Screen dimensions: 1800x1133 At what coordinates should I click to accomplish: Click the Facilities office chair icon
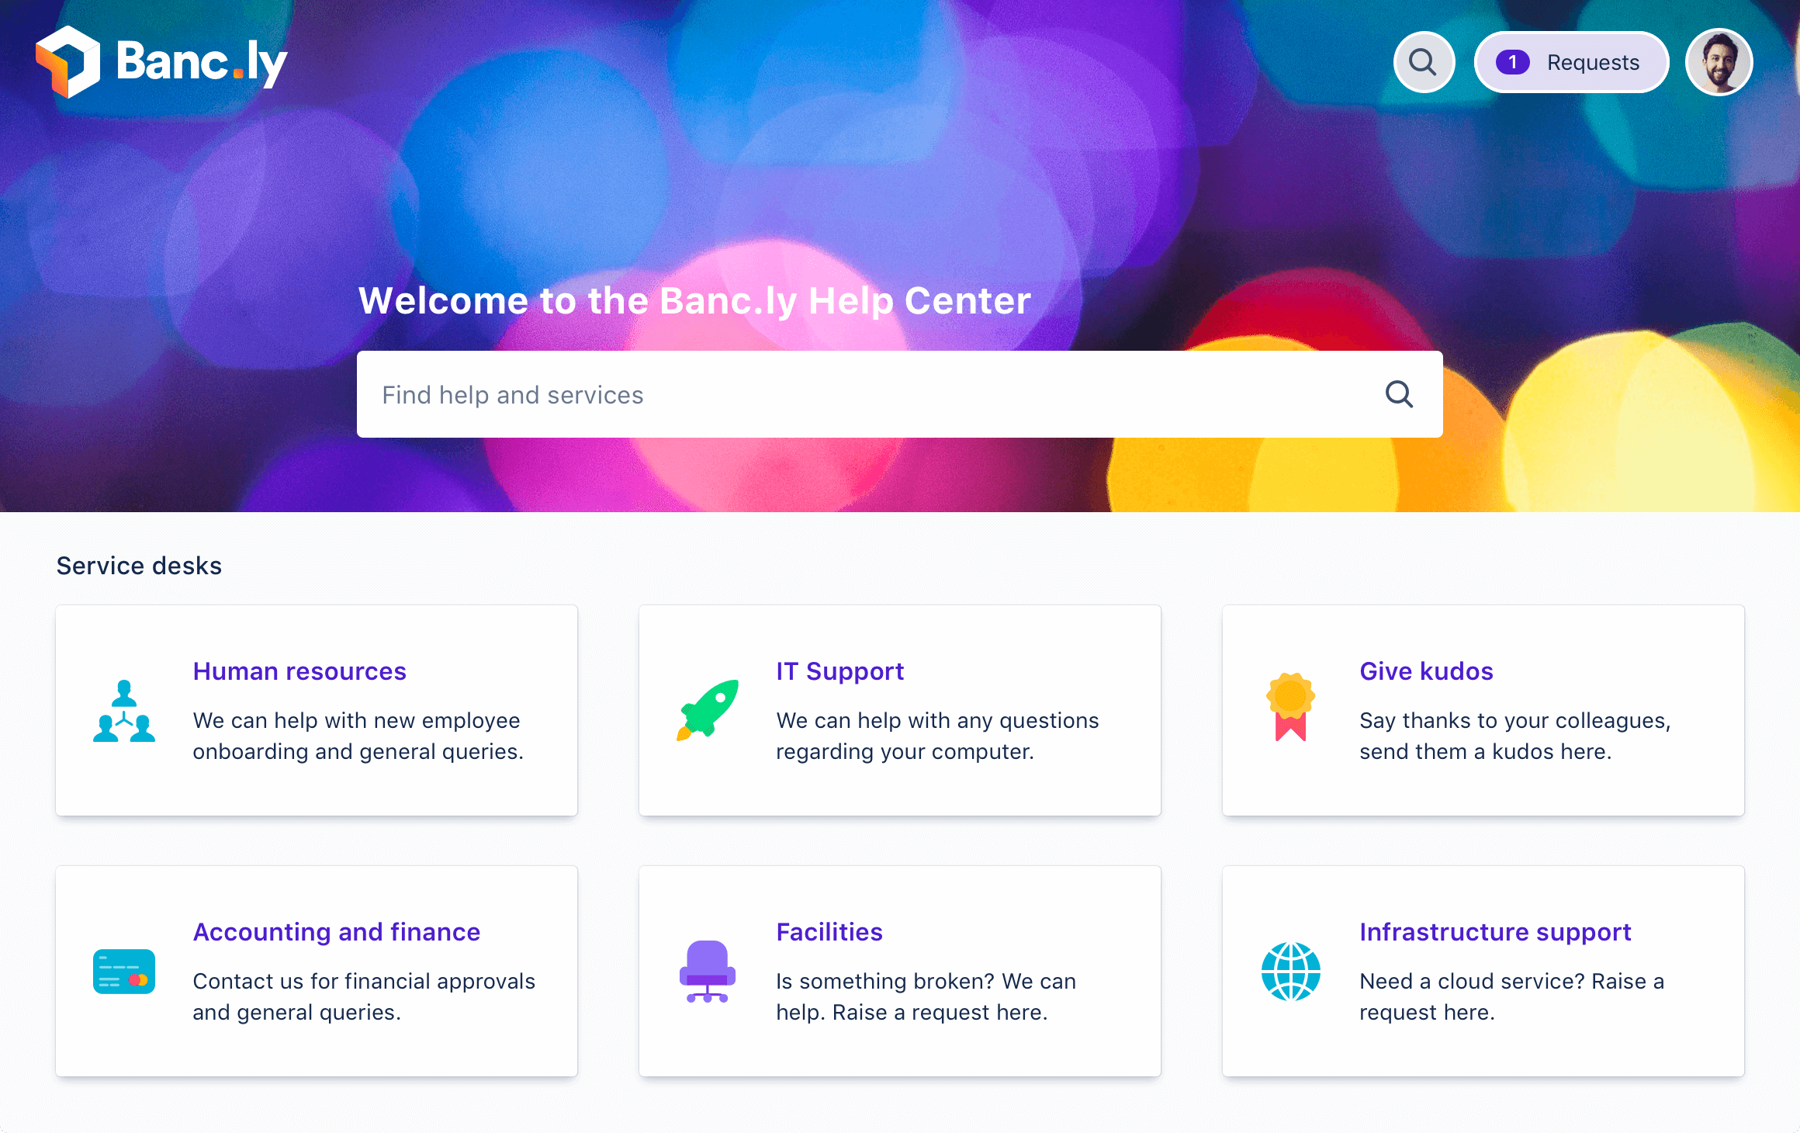click(x=708, y=972)
